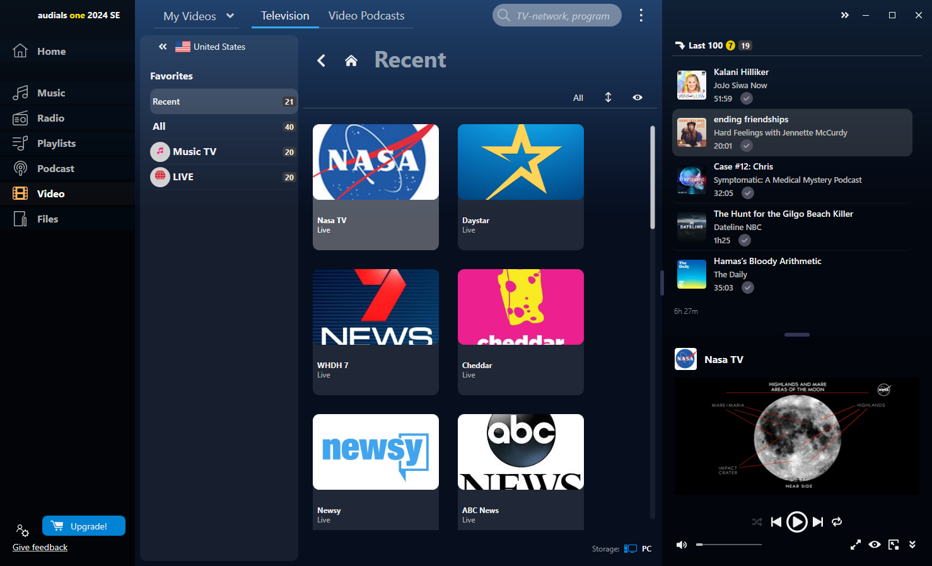Screen dimensions: 932x566
Task: Open the Files section
Action: [67, 219]
